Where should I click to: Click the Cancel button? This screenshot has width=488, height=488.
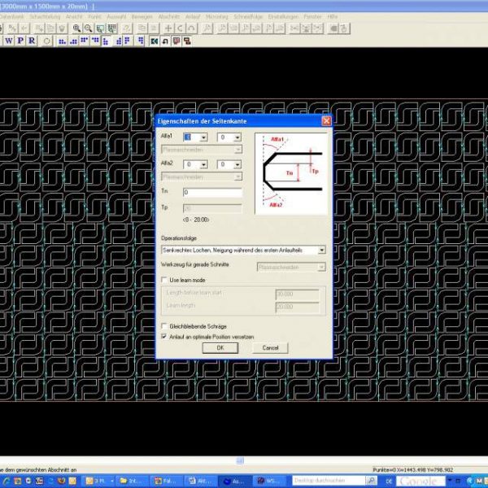[x=270, y=347]
